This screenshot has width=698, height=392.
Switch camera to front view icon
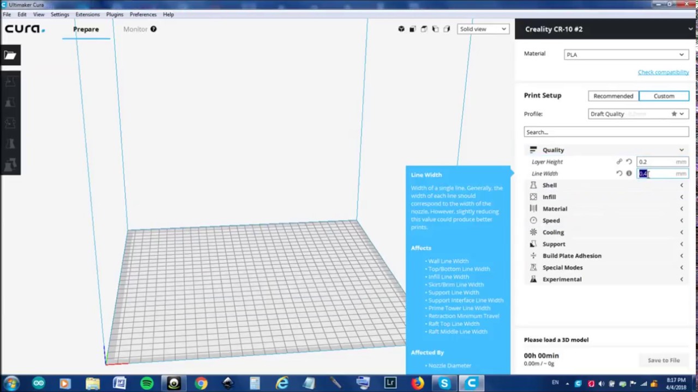(413, 29)
